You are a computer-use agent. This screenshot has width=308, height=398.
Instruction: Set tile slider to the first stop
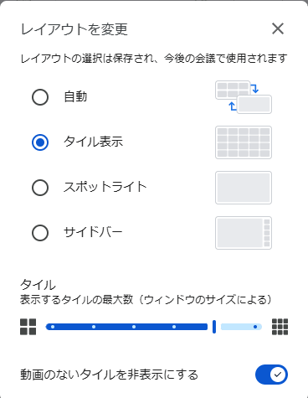[x=53, y=327]
